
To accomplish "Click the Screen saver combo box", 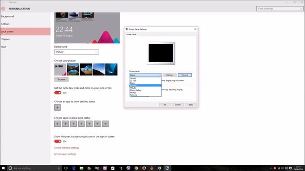I will pyautogui.click(x=145, y=75).
